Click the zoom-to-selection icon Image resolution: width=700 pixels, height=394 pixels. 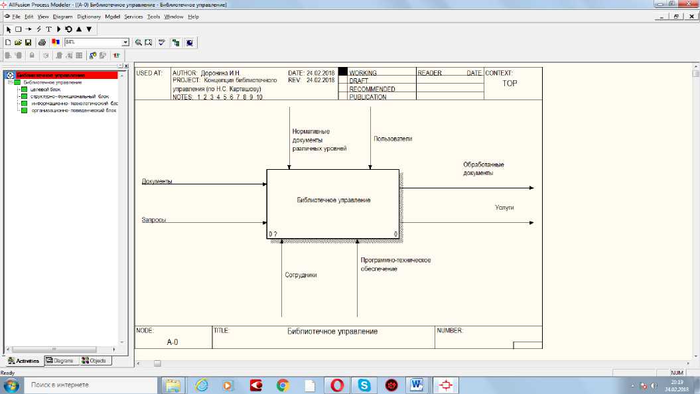point(149,42)
